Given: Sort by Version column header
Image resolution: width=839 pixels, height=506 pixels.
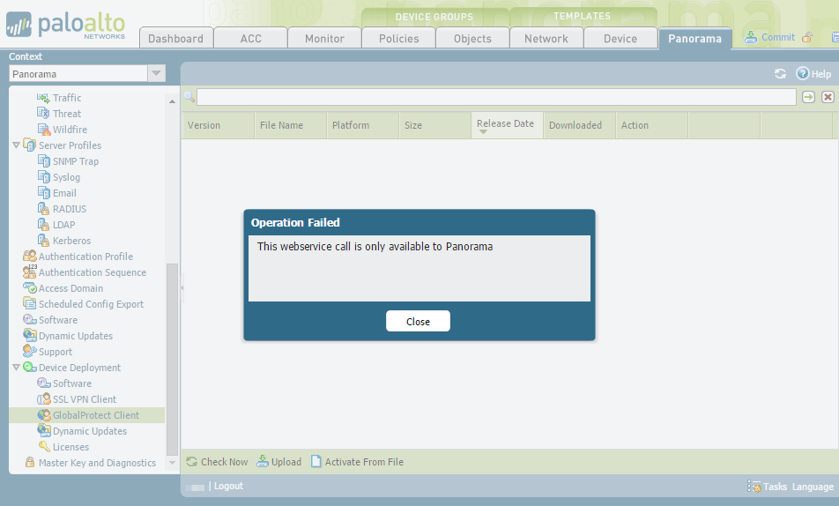Looking at the screenshot, I should coord(218,125).
